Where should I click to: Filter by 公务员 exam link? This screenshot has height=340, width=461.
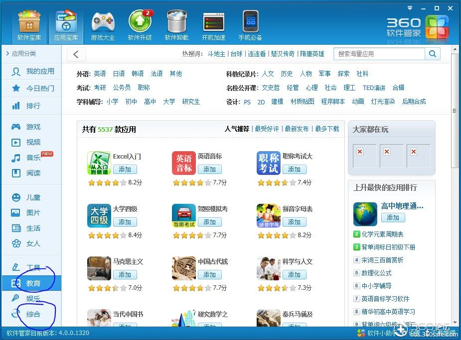(x=122, y=87)
